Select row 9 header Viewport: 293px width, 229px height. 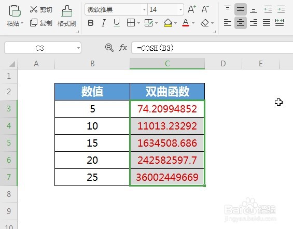pyautogui.click(x=9, y=211)
